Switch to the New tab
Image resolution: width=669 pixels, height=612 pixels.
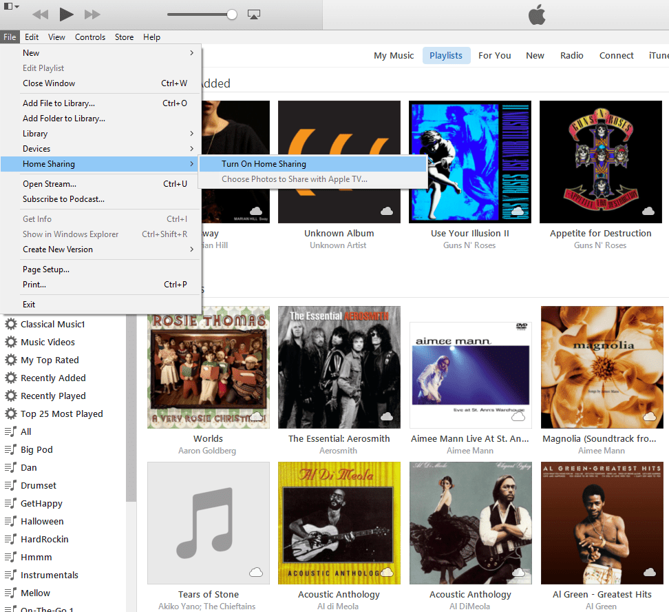click(535, 56)
